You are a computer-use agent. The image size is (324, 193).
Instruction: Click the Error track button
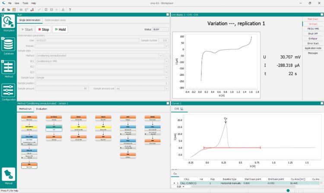click(313, 43)
